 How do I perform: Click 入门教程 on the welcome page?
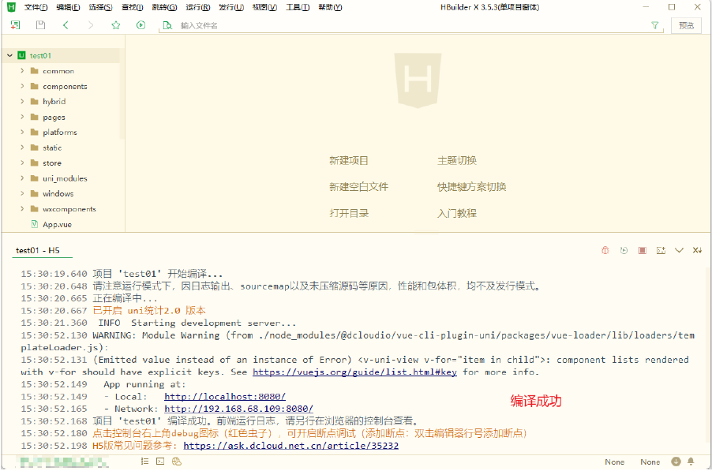(x=457, y=213)
